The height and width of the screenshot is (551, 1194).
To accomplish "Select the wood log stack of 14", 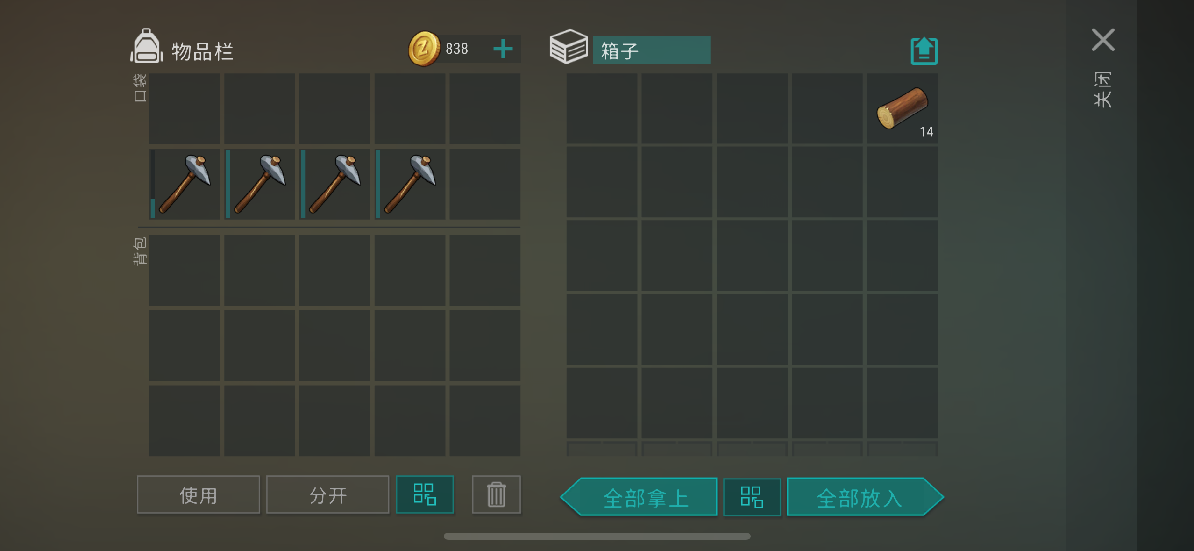I will tap(902, 108).
